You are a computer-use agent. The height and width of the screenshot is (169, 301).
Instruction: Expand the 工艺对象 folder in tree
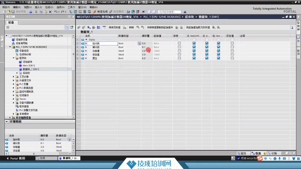click(13, 77)
